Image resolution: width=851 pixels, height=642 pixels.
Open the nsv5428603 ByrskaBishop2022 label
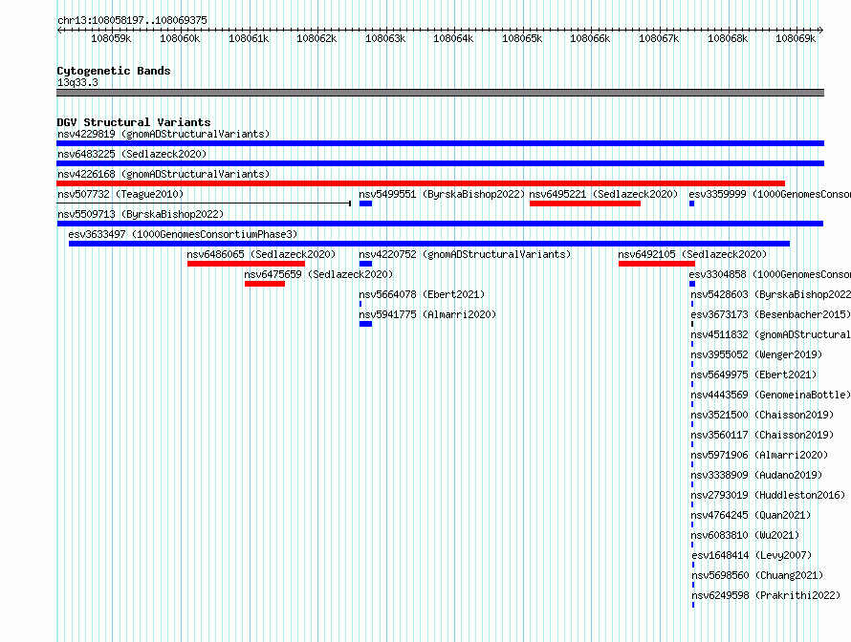(771, 294)
